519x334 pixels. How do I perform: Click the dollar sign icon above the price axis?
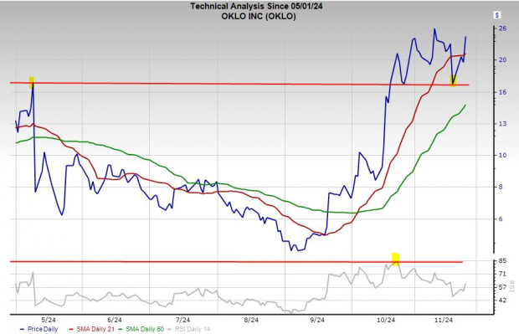(497, 15)
